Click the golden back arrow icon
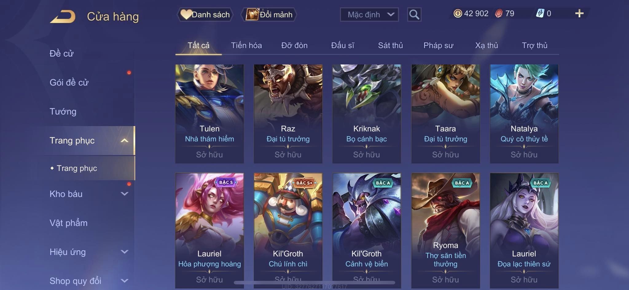629x290 pixels. 63,17
